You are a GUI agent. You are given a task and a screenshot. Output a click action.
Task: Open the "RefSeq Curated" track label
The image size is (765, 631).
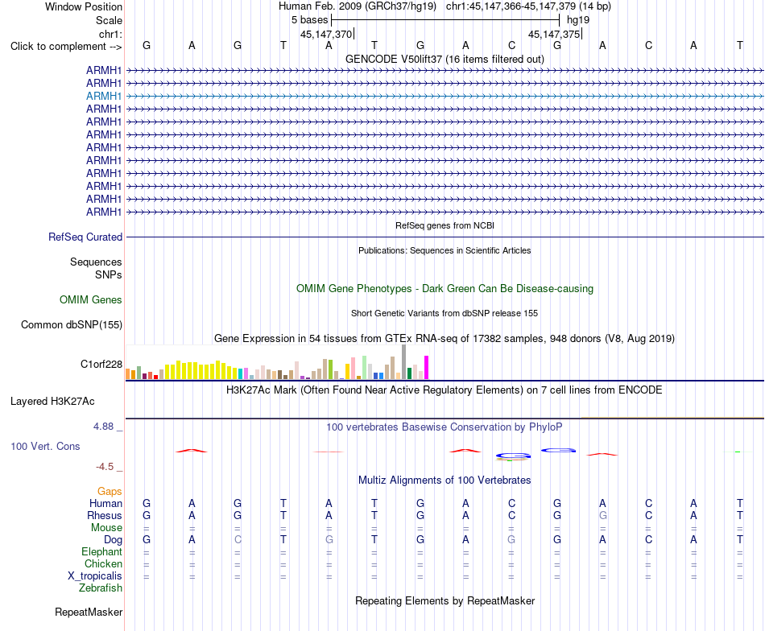[x=85, y=237]
